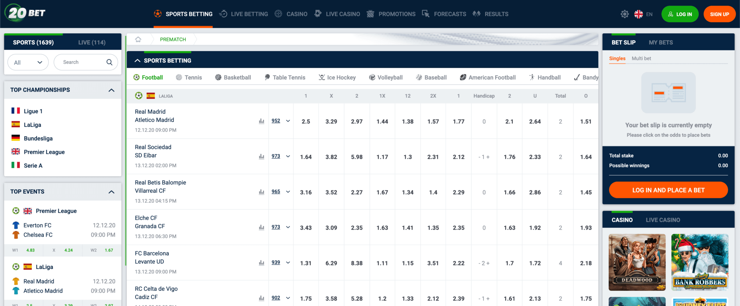Click the France flag next to Ligue 1
The height and width of the screenshot is (306, 740).
point(16,111)
